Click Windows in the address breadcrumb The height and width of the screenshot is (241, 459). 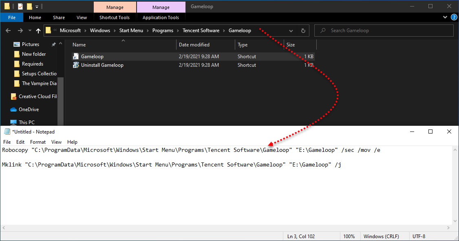point(100,31)
